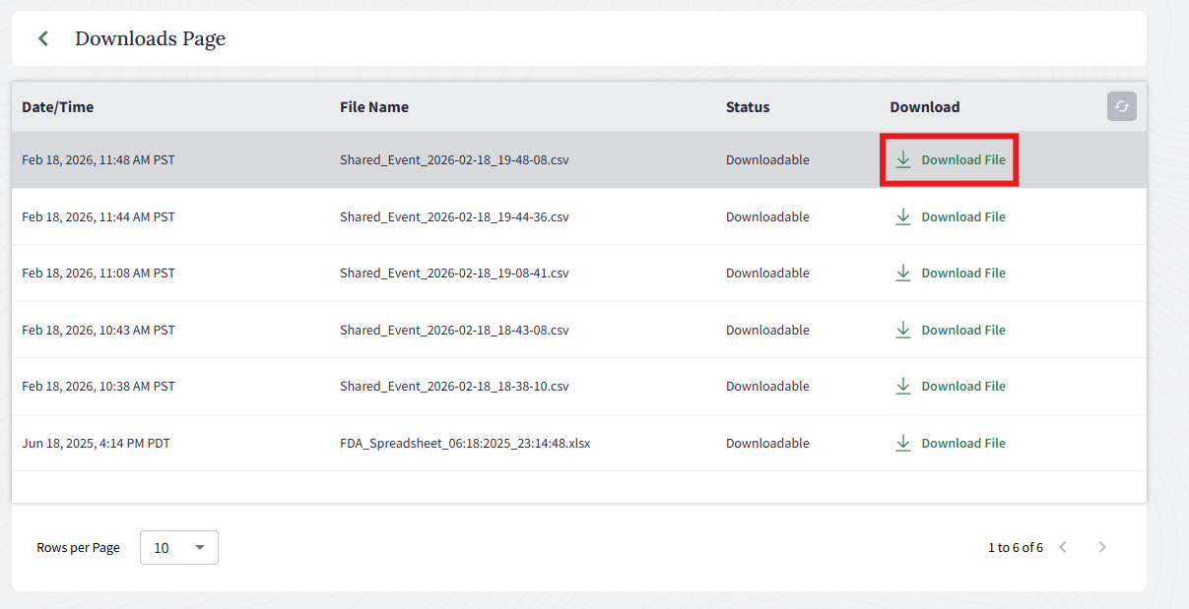Click download icon for Shared_Event_2026-02-18_18-43-08.csv
1189x609 pixels.
coord(903,330)
